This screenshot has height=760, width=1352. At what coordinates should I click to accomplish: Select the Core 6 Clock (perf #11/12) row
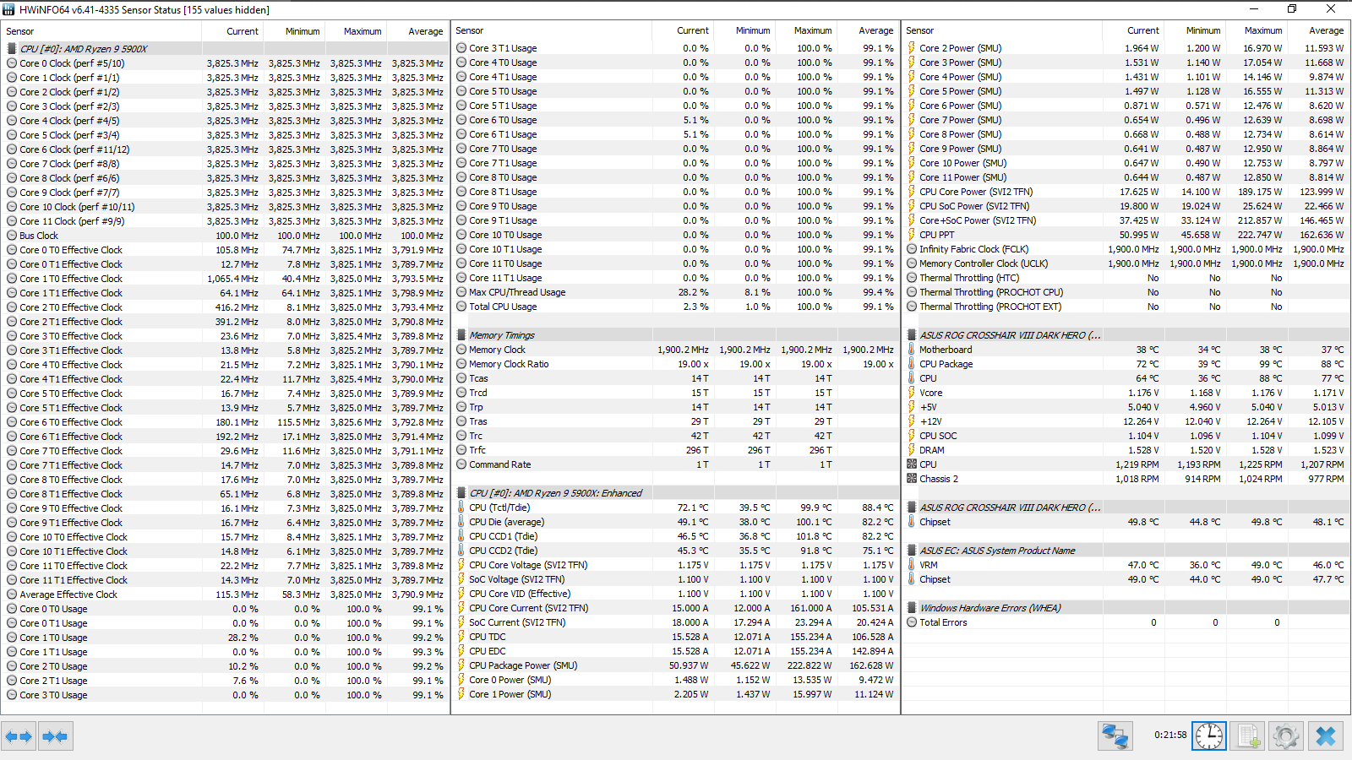click(226, 149)
